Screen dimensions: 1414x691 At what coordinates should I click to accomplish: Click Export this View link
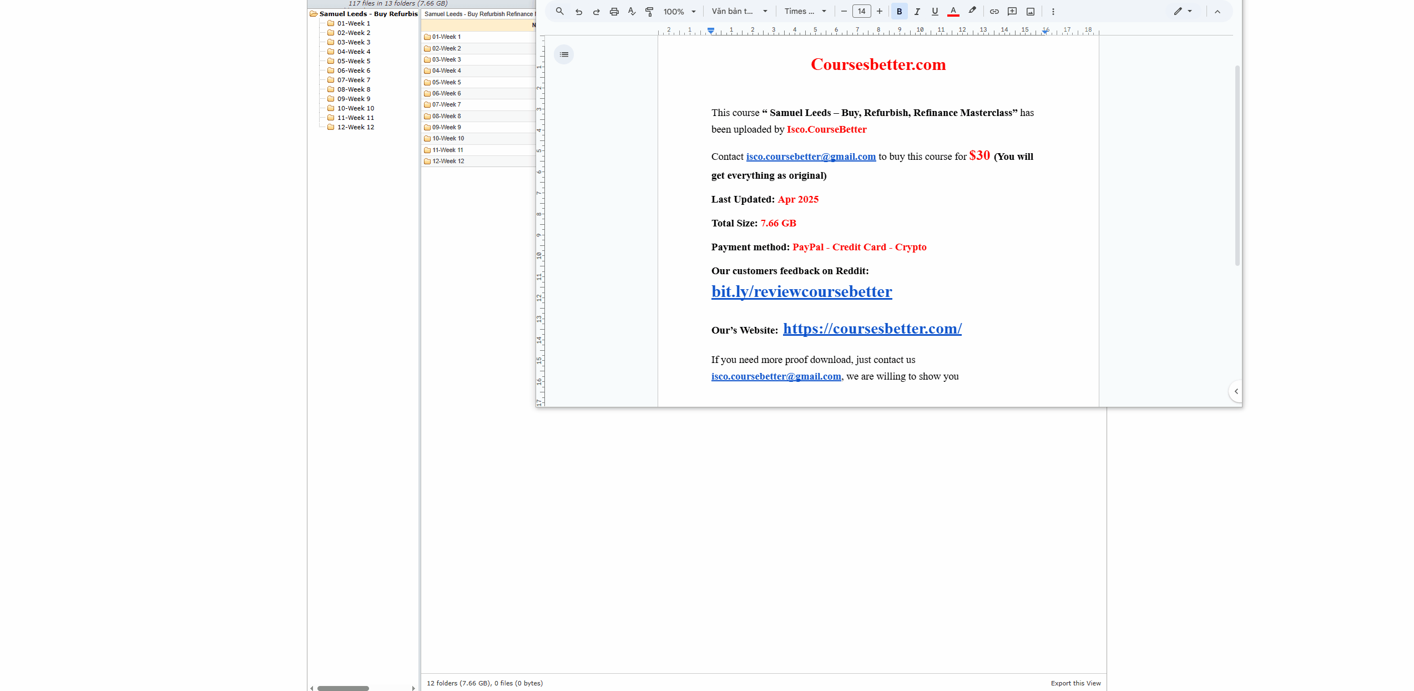(1075, 683)
